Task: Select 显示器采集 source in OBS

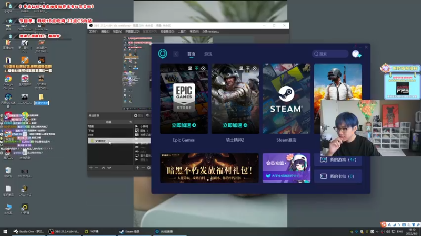Action: [x=142, y=155]
